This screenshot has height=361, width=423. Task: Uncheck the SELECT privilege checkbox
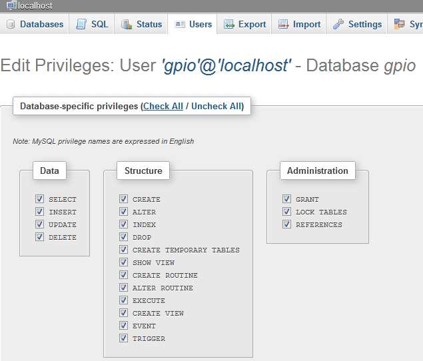point(40,199)
